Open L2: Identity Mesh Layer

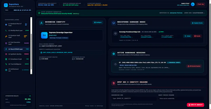click(17, 30)
